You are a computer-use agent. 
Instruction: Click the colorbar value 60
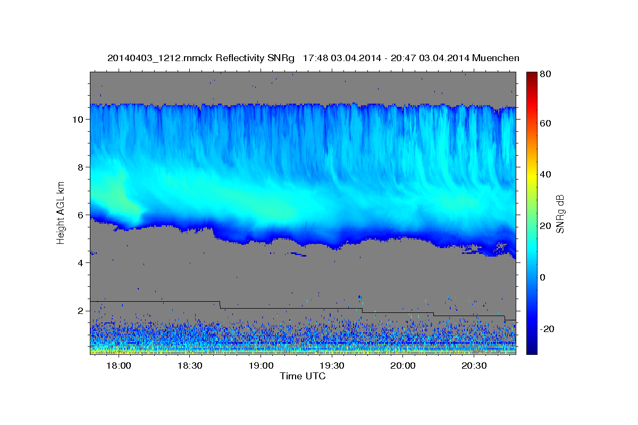tap(547, 123)
